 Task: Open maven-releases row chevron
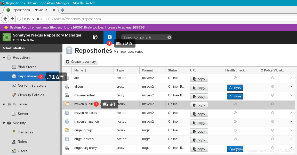point(291,113)
